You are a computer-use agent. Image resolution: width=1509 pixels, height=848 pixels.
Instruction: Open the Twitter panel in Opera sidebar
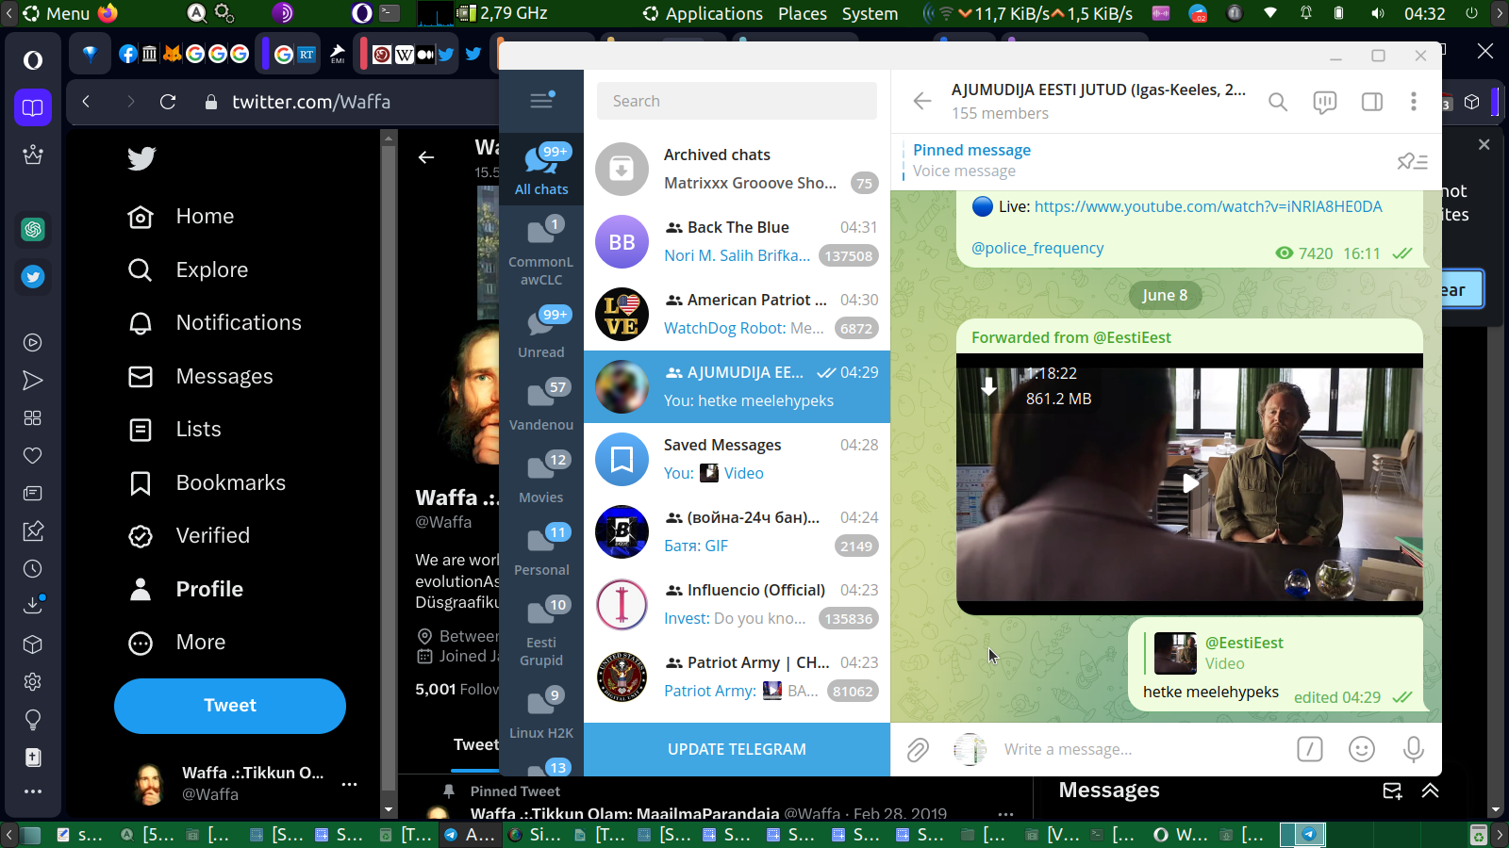click(33, 277)
